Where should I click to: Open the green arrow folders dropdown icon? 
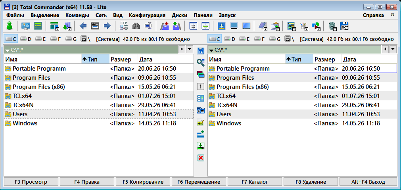click(67, 26)
